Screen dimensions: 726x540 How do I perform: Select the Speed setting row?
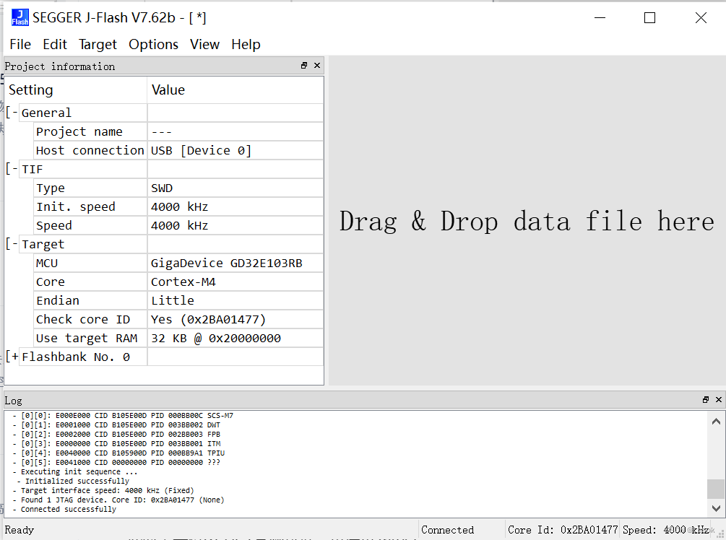[x=90, y=225]
